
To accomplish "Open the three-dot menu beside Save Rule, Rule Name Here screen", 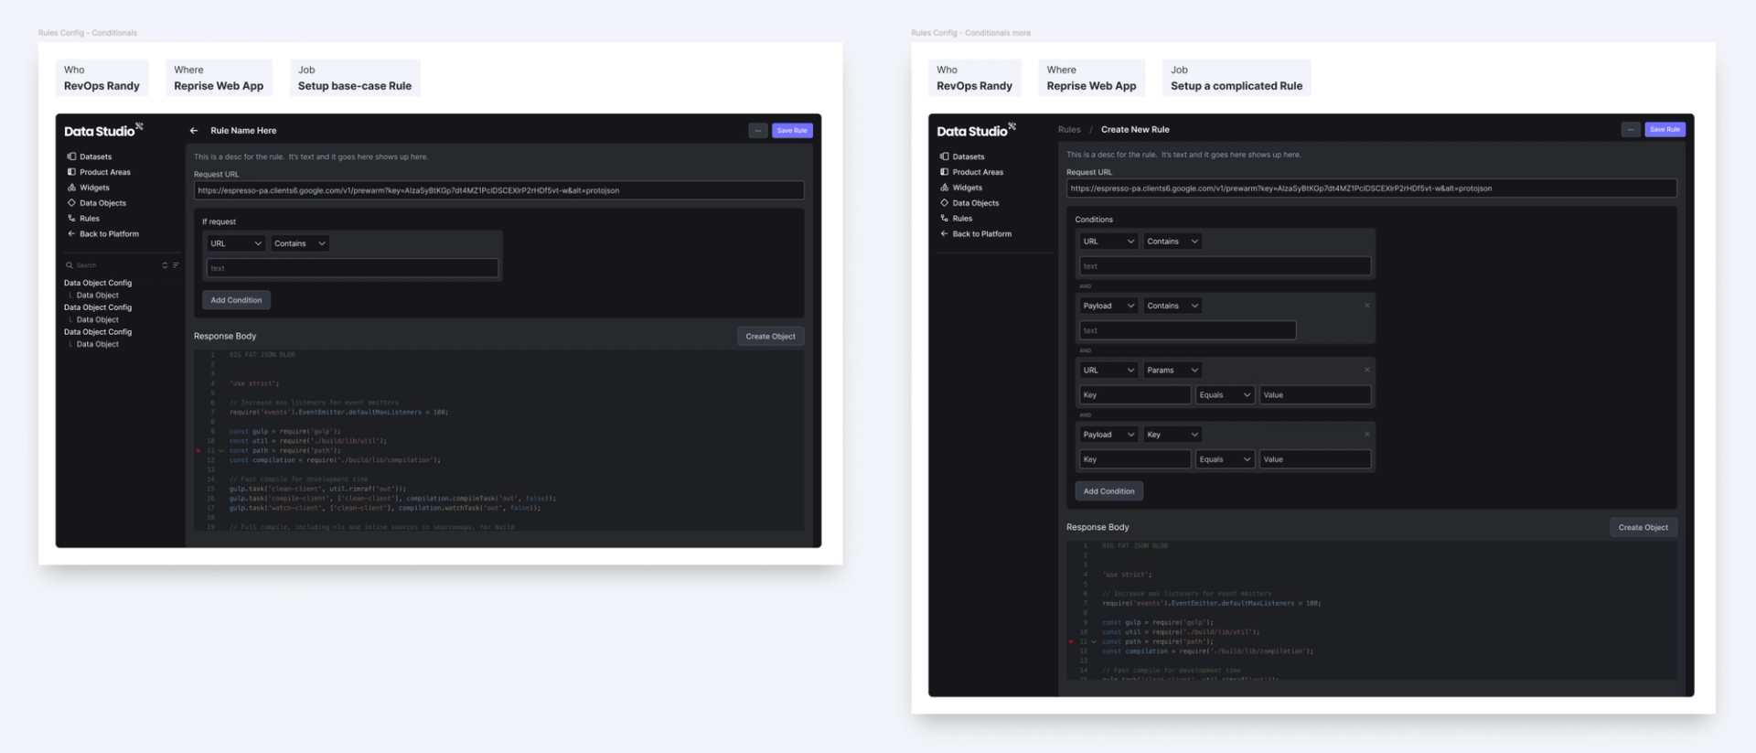I will pos(758,131).
